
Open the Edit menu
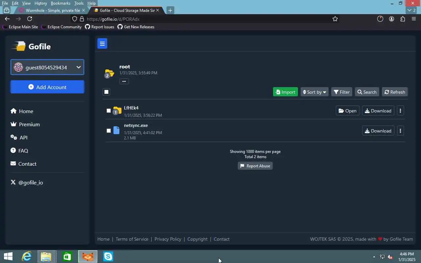[15, 3]
